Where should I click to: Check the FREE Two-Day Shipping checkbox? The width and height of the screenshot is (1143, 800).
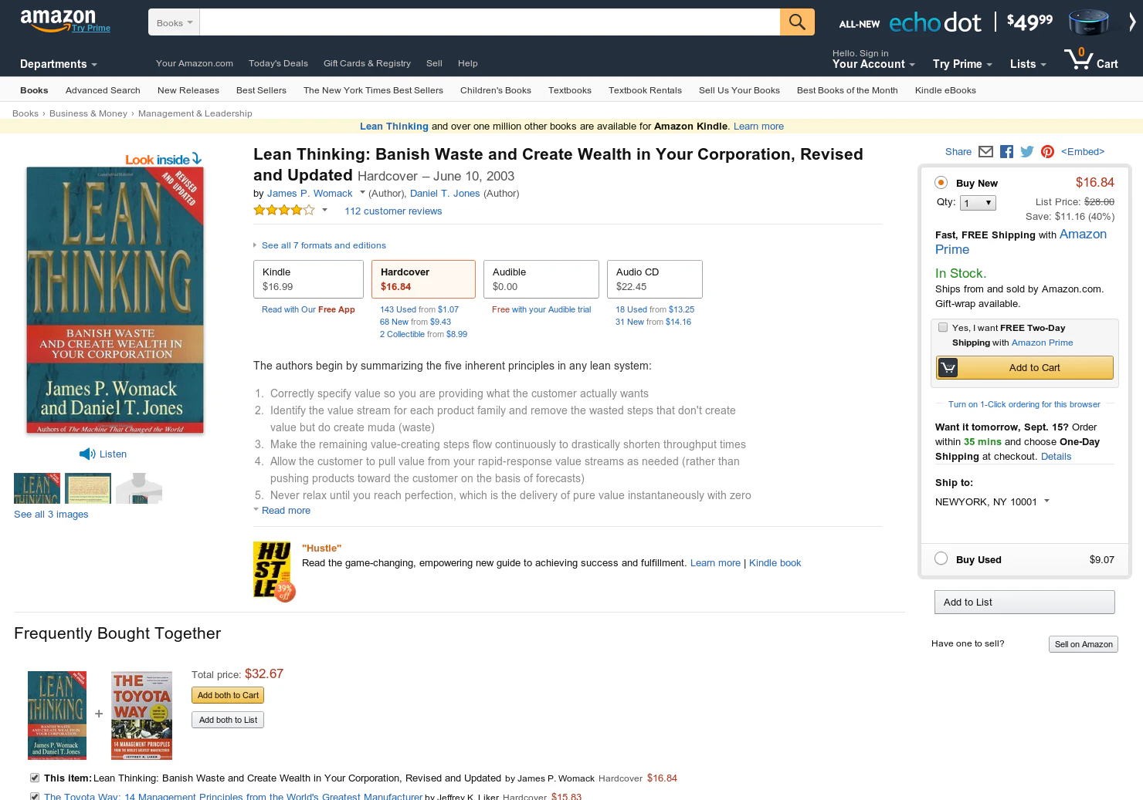943,328
